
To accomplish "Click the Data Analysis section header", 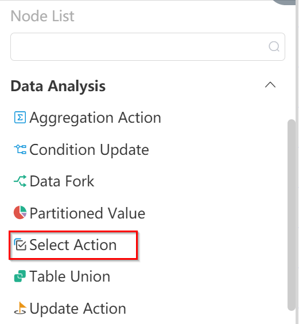I will coord(58,86).
